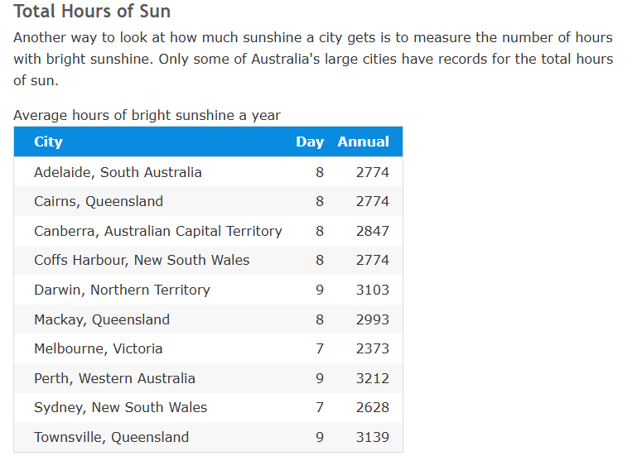Click Day value 8 in Canberra row
This screenshot has width=642, height=456.
click(x=320, y=231)
